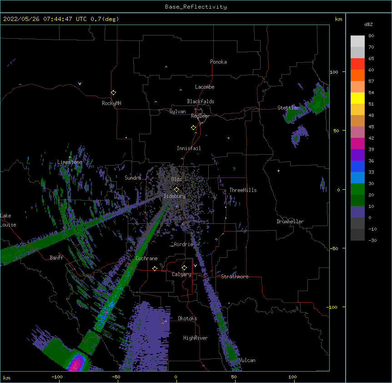Click the yellow diamond marker south of RedDeer
Viewport: 392px width, 383px height.
(x=193, y=127)
